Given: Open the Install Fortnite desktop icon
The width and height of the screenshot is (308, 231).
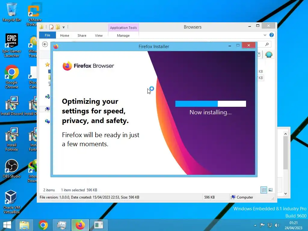Looking at the screenshot, I should tap(12, 139).
